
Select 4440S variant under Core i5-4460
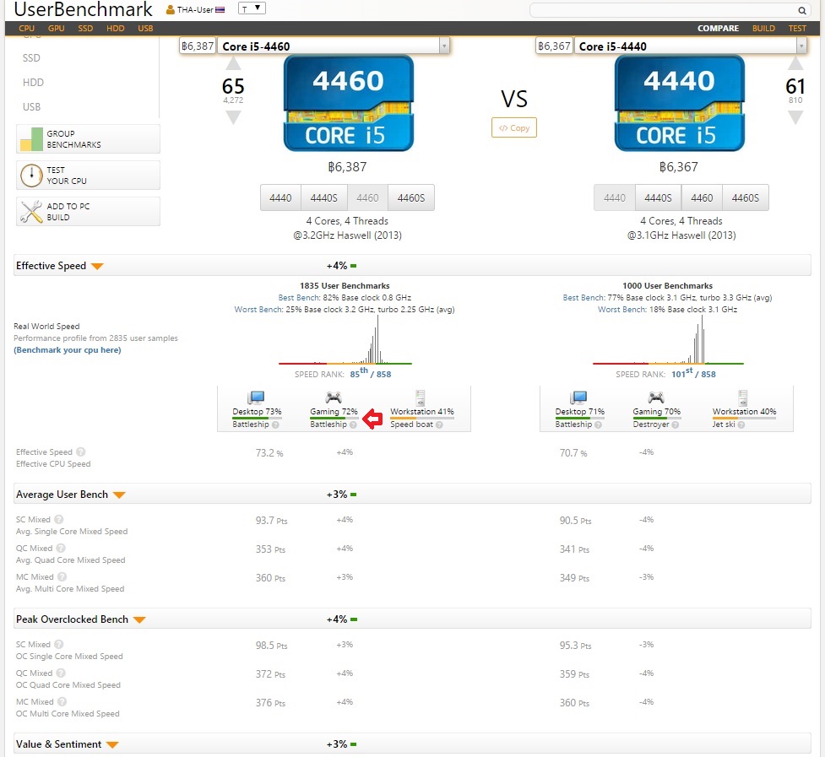pos(323,197)
